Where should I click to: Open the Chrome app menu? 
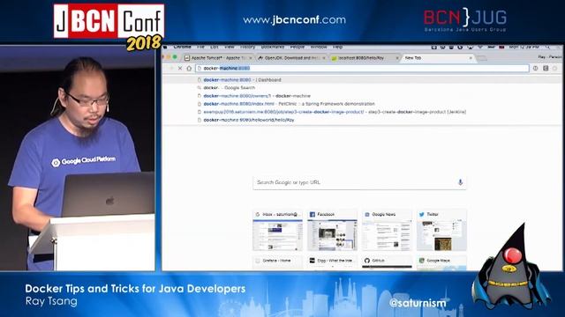pyautogui.click(x=182, y=47)
